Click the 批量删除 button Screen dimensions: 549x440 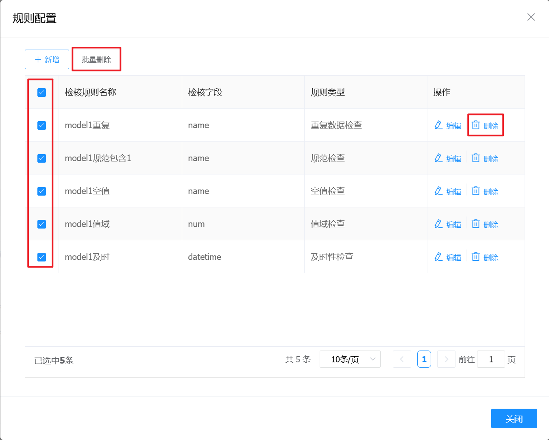[96, 59]
